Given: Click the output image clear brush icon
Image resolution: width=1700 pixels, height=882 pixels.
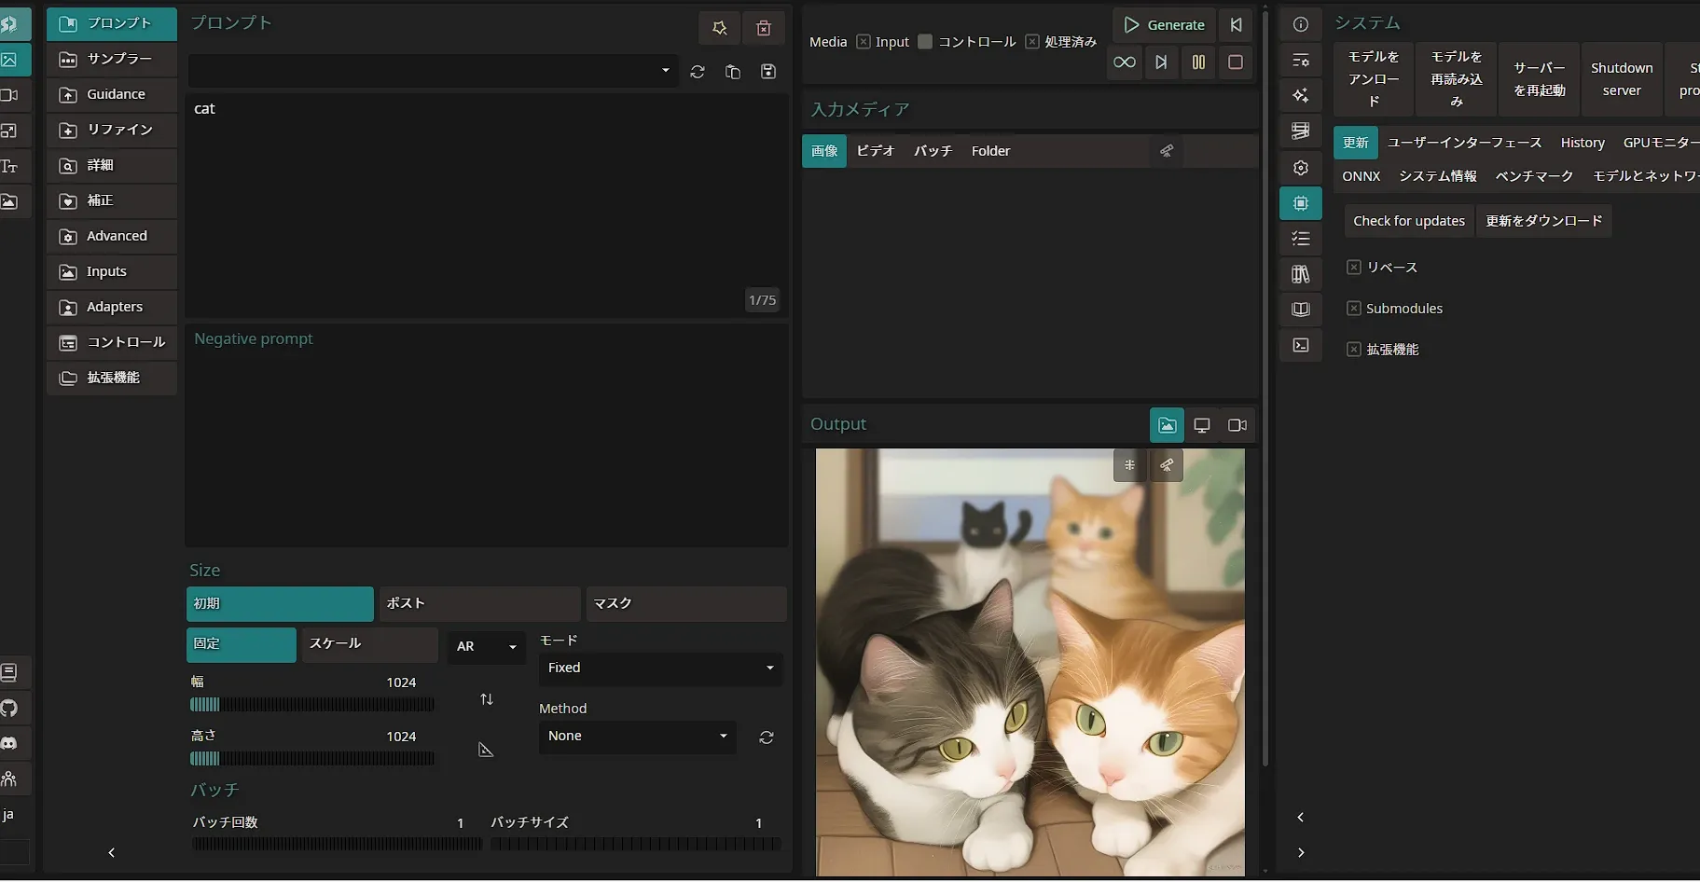Looking at the screenshot, I should (x=1167, y=465).
